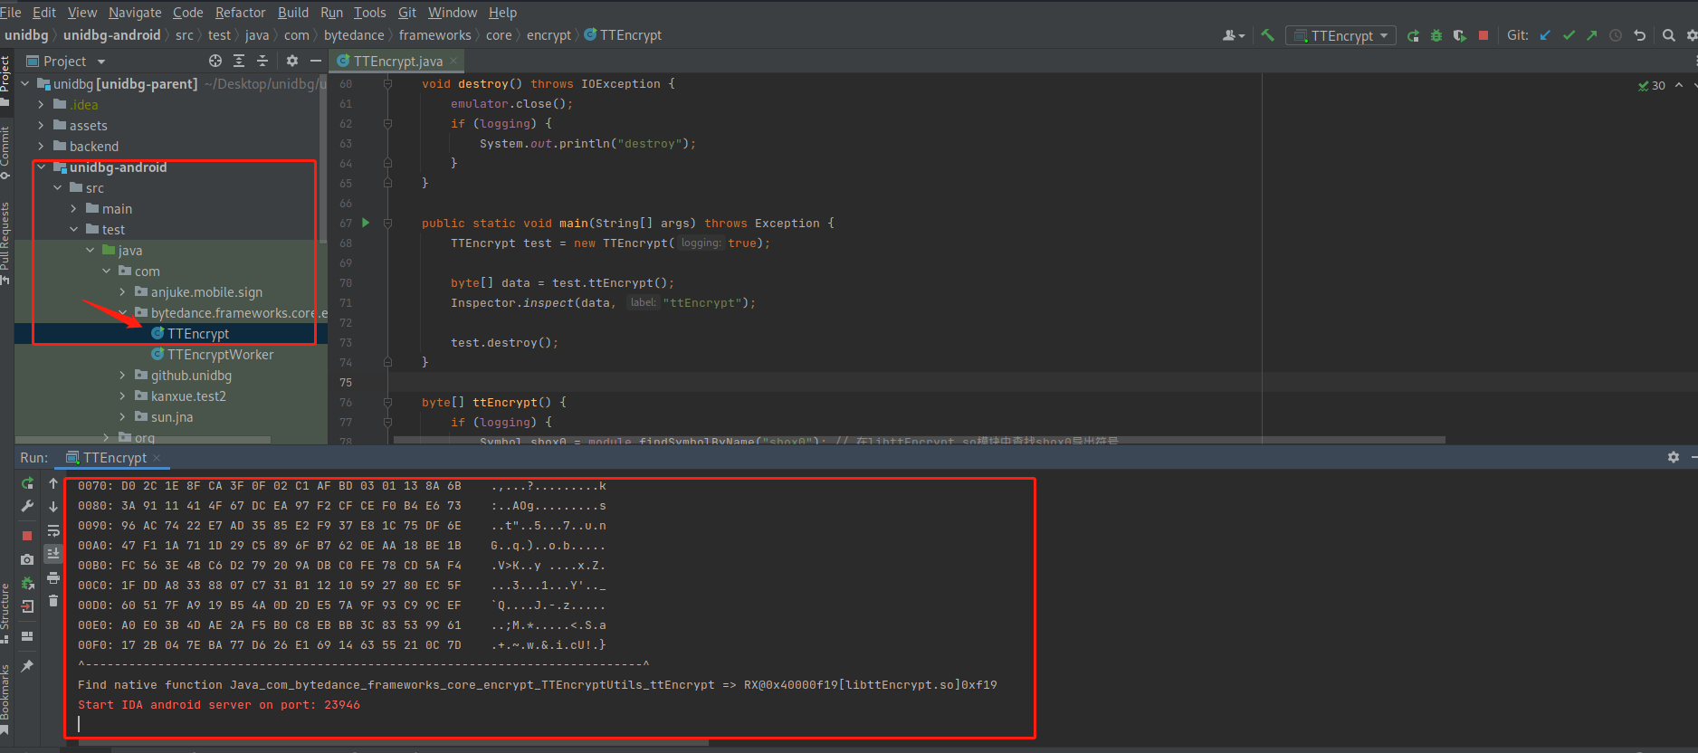
Task: Open the TTEncrypt run configuration dropdown
Action: 1340,35
